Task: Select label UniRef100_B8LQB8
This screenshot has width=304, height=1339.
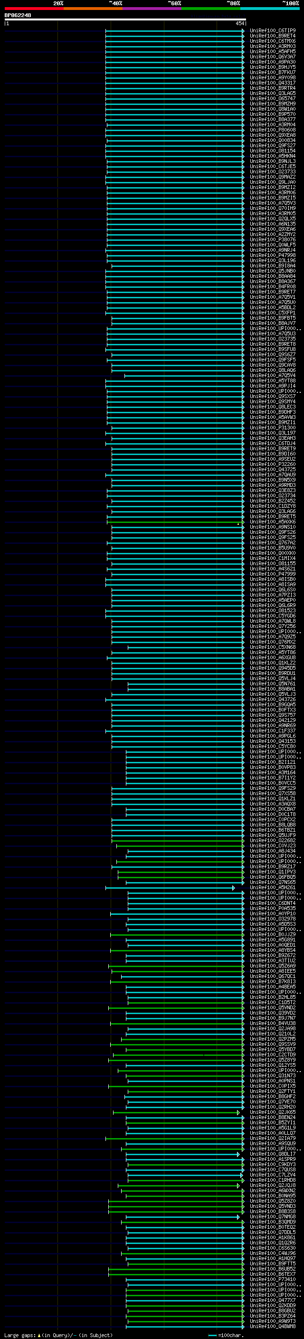Action: [x=273, y=825]
